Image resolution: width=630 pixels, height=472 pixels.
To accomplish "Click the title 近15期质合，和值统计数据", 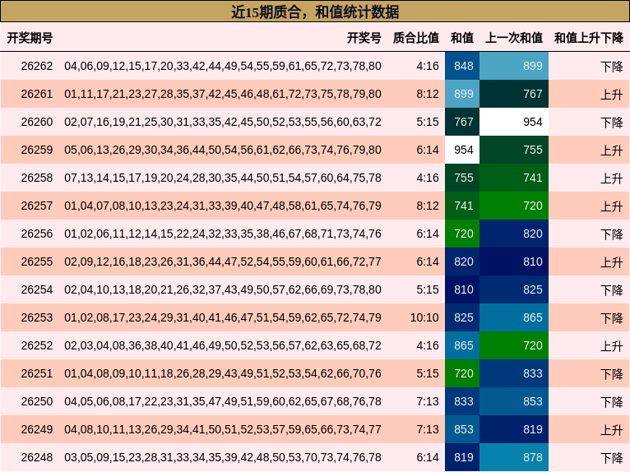I will (x=315, y=12).
